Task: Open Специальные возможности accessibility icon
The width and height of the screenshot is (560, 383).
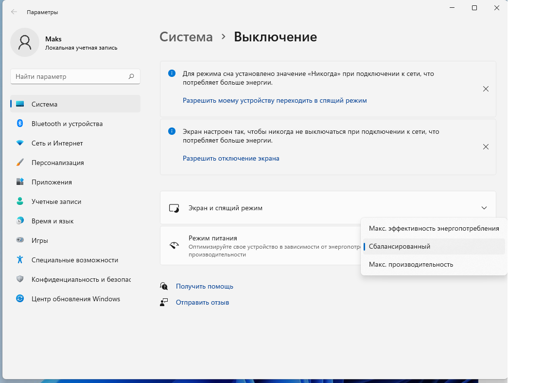Action: click(20, 260)
